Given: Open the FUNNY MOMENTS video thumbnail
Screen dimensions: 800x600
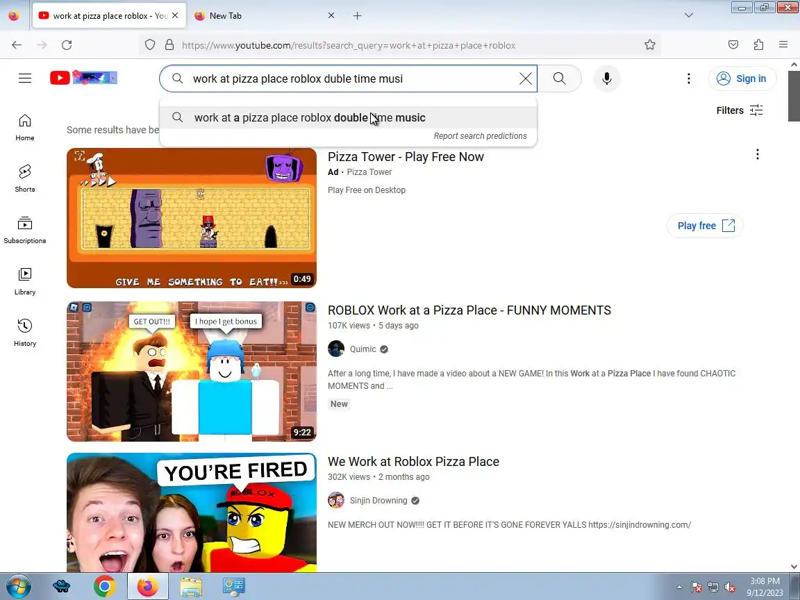Looking at the screenshot, I should [x=192, y=372].
